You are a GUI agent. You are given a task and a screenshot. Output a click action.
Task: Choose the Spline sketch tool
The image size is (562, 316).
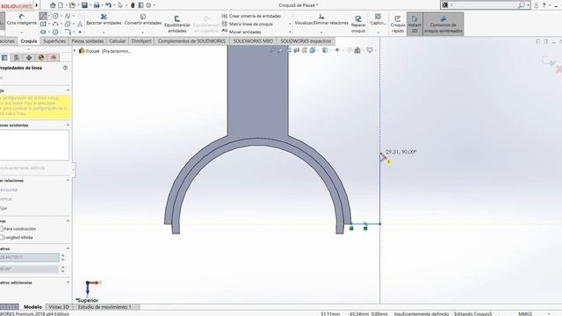[68, 16]
